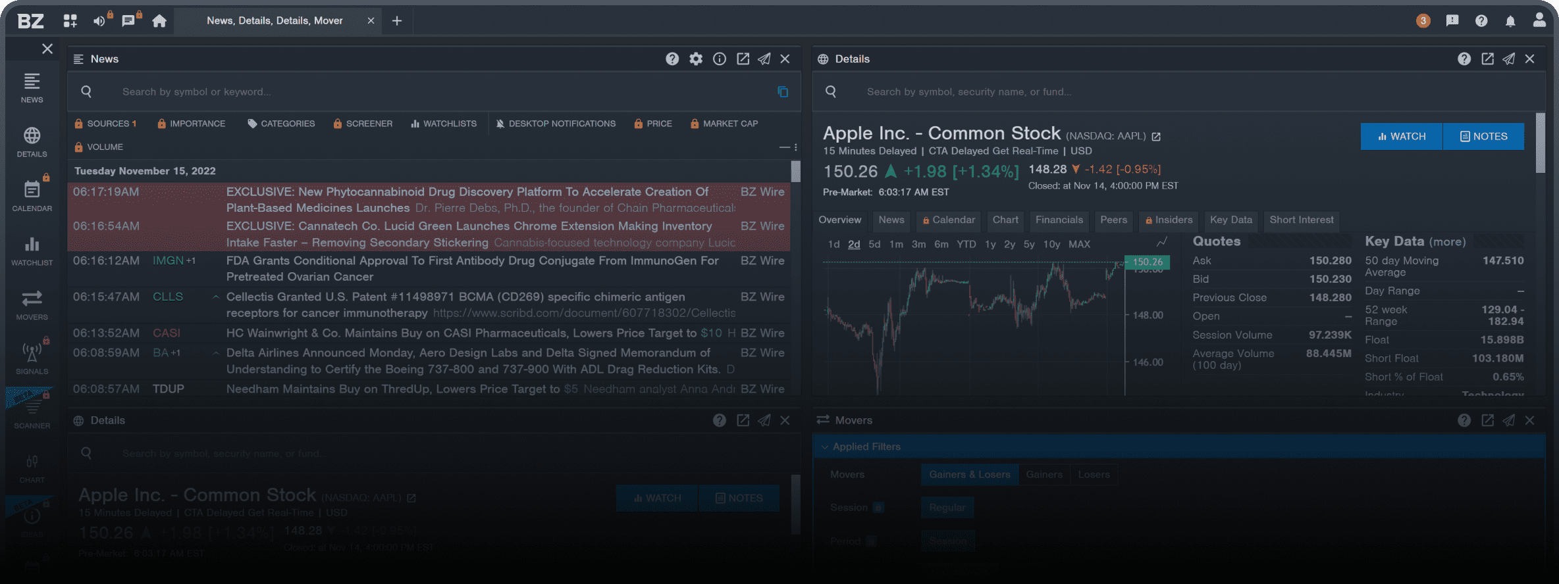Open the bell notifications icon
The image size is (1559, 584).
(x=1510, y=21)
